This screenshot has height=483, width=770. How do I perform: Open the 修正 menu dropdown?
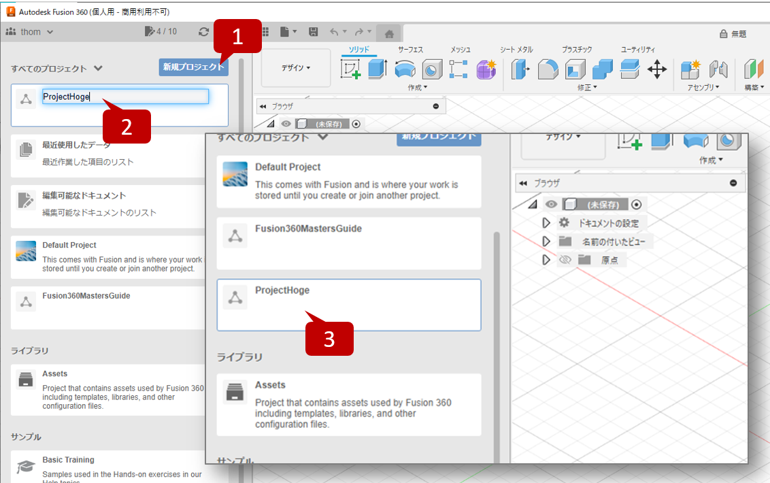(587, 88)
